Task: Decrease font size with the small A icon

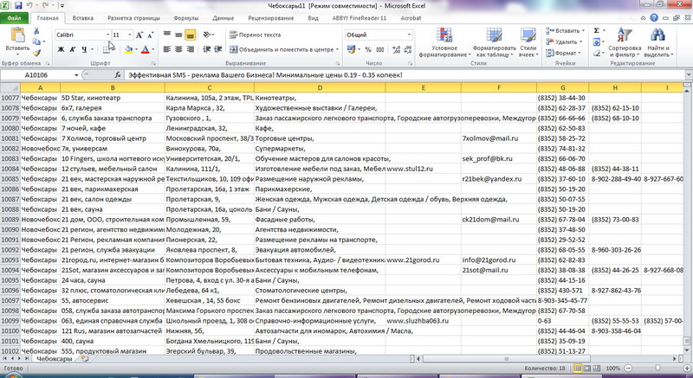Action: [150, 35]
